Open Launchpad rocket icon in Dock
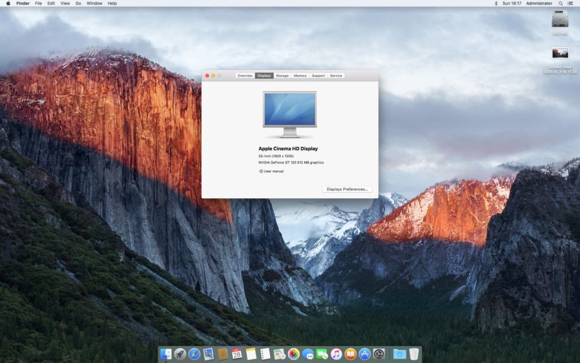 click(x=180, y=354)
